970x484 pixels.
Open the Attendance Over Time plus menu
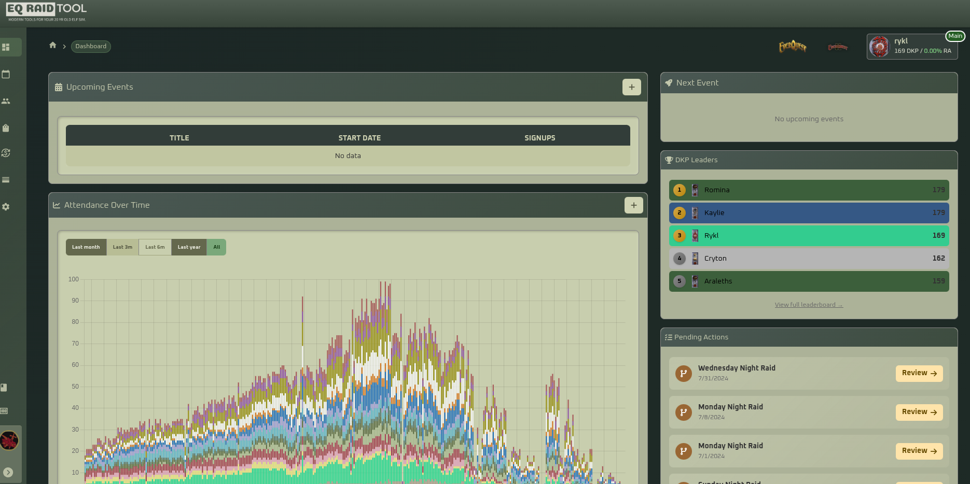click(x=633, y=205)
